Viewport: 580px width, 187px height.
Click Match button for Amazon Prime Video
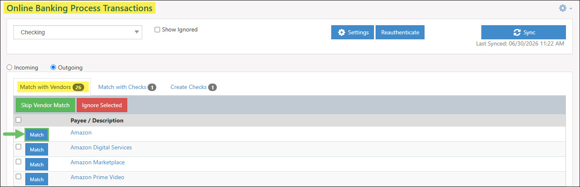[37, 179]
